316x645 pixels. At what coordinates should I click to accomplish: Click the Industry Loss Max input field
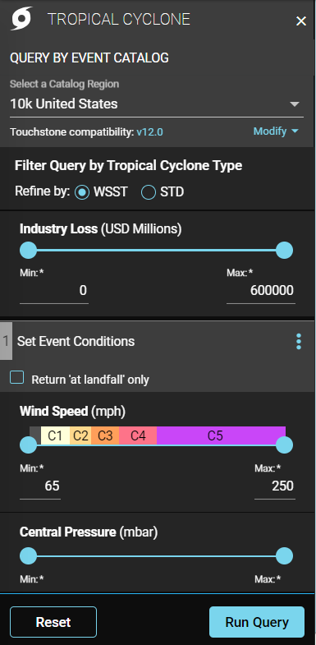[261, 291]
